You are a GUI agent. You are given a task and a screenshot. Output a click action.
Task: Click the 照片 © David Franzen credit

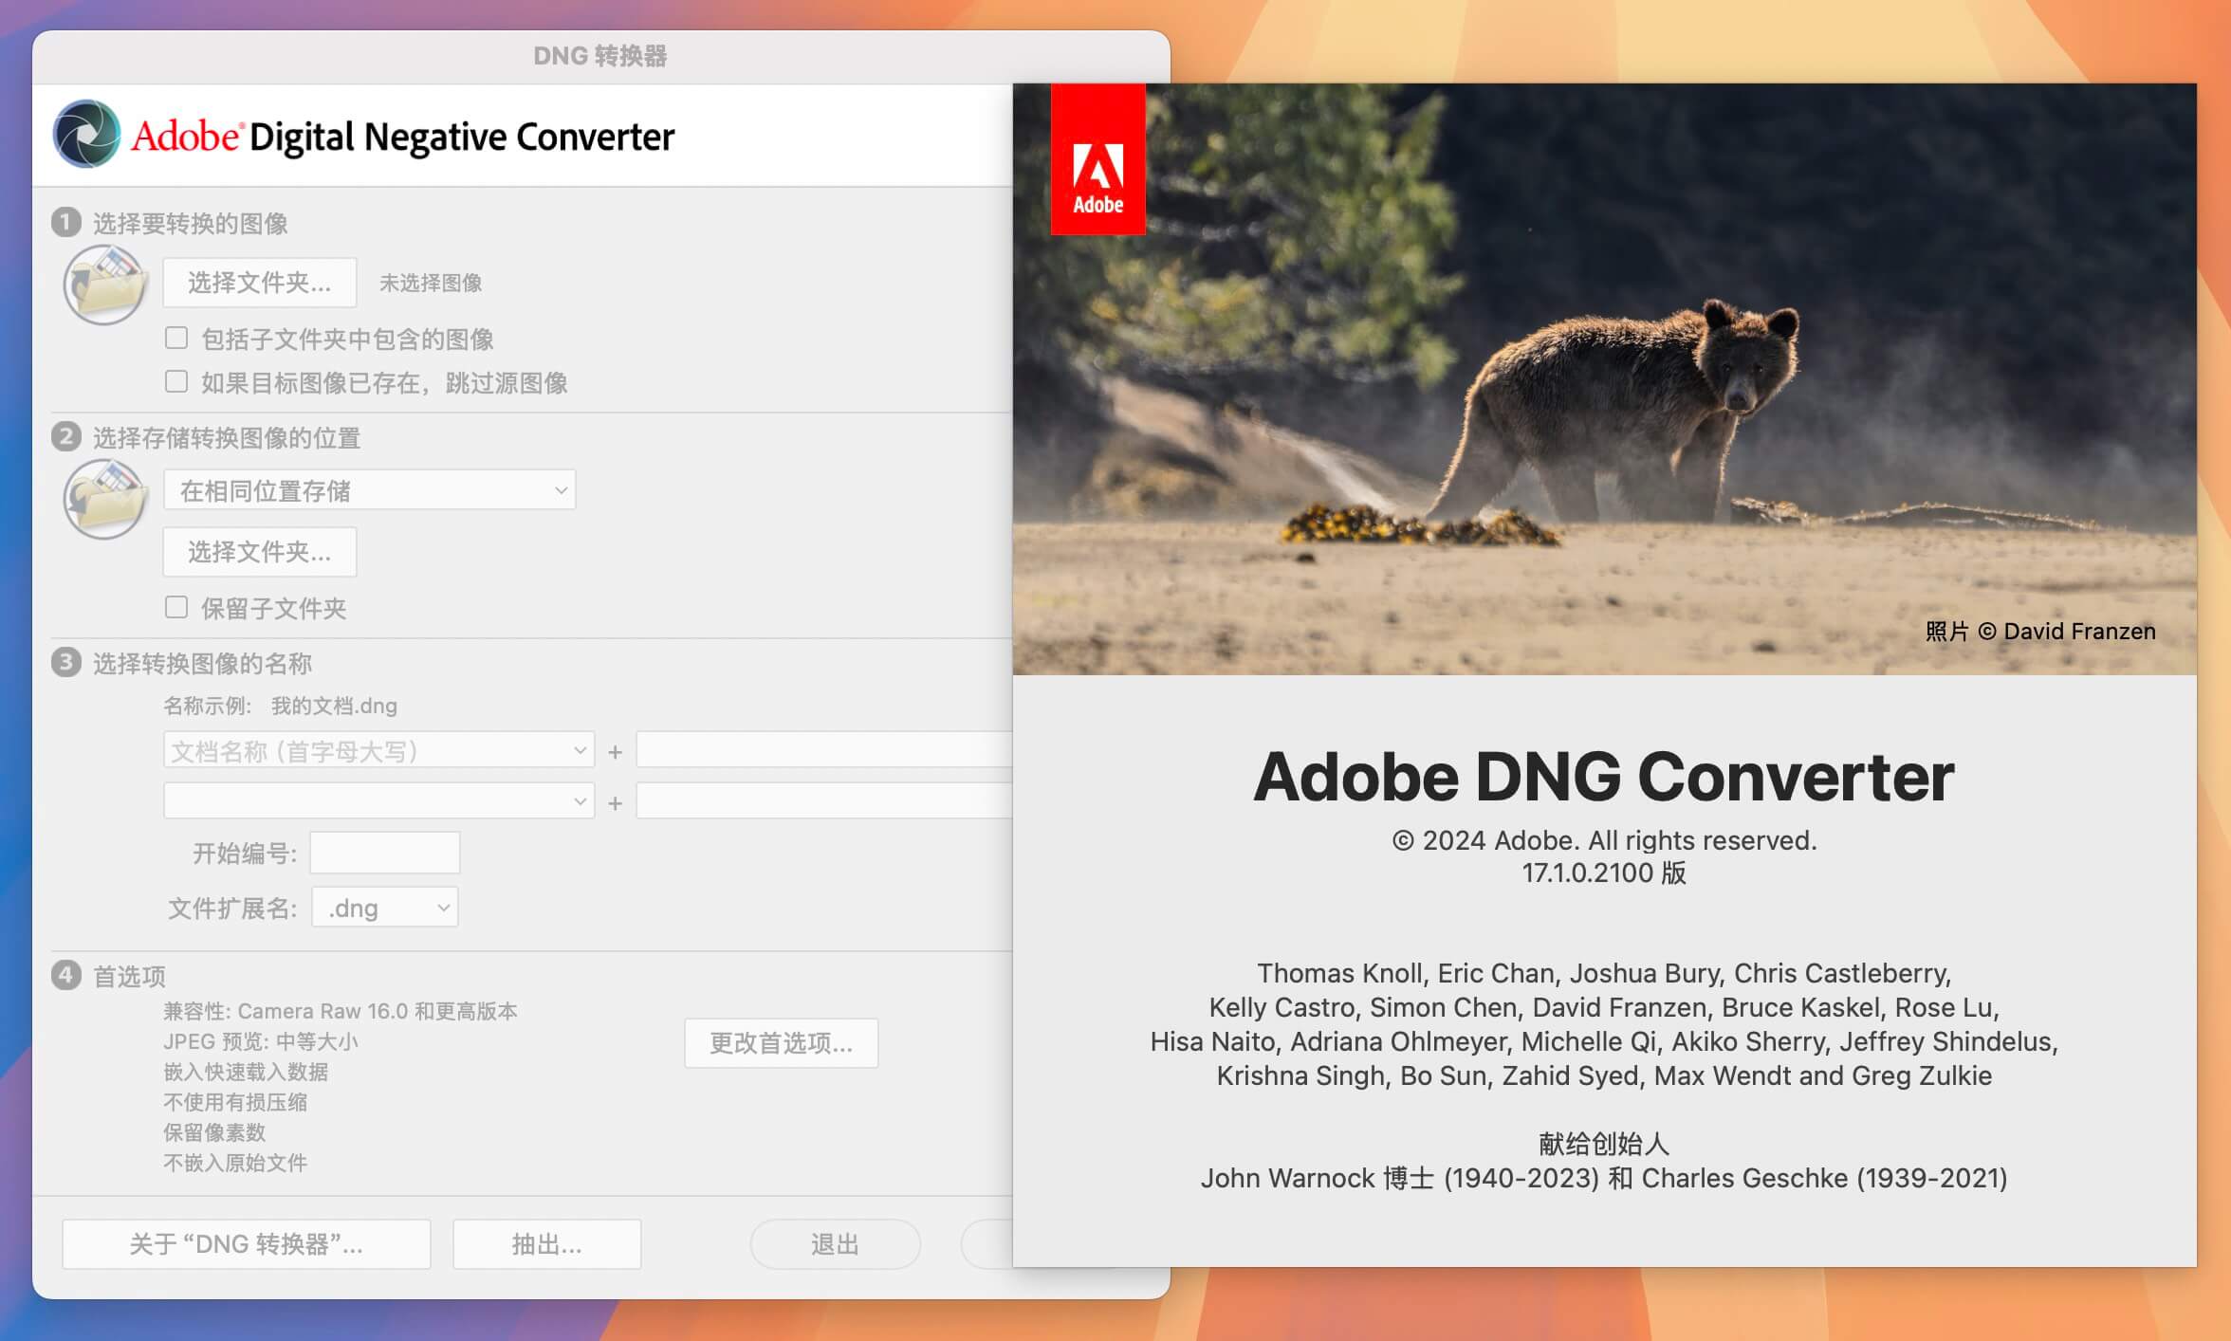2040,632
